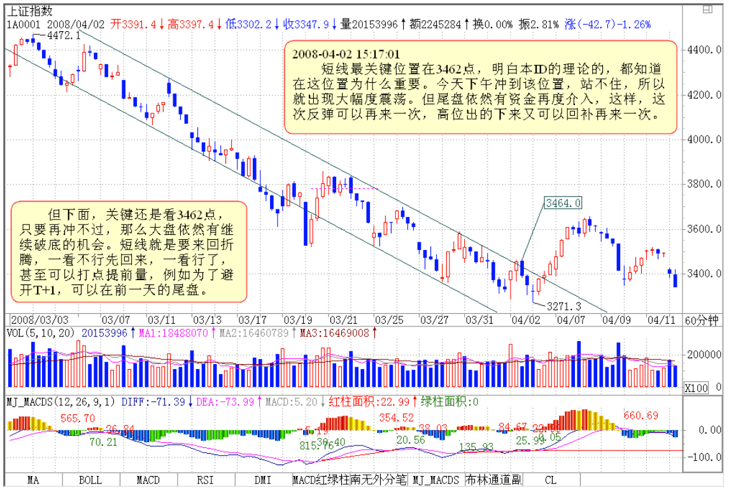The height and width of the screenshot is (490, 729).
Task: Click the 04/11 date axis label
Action: (662, 320)
